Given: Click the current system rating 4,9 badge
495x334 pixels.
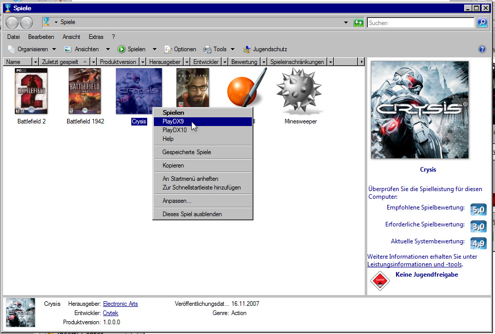Looking at the screenshot, I should (478, 243).
